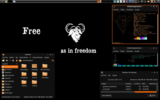
Task: Open Marcadores menu in file manager
Action: (x=24, y=58)
